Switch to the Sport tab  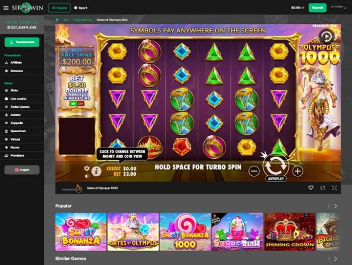click(81, 8)
